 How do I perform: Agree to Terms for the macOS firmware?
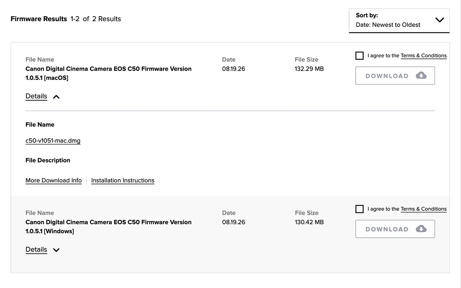(x=360, y=56)
